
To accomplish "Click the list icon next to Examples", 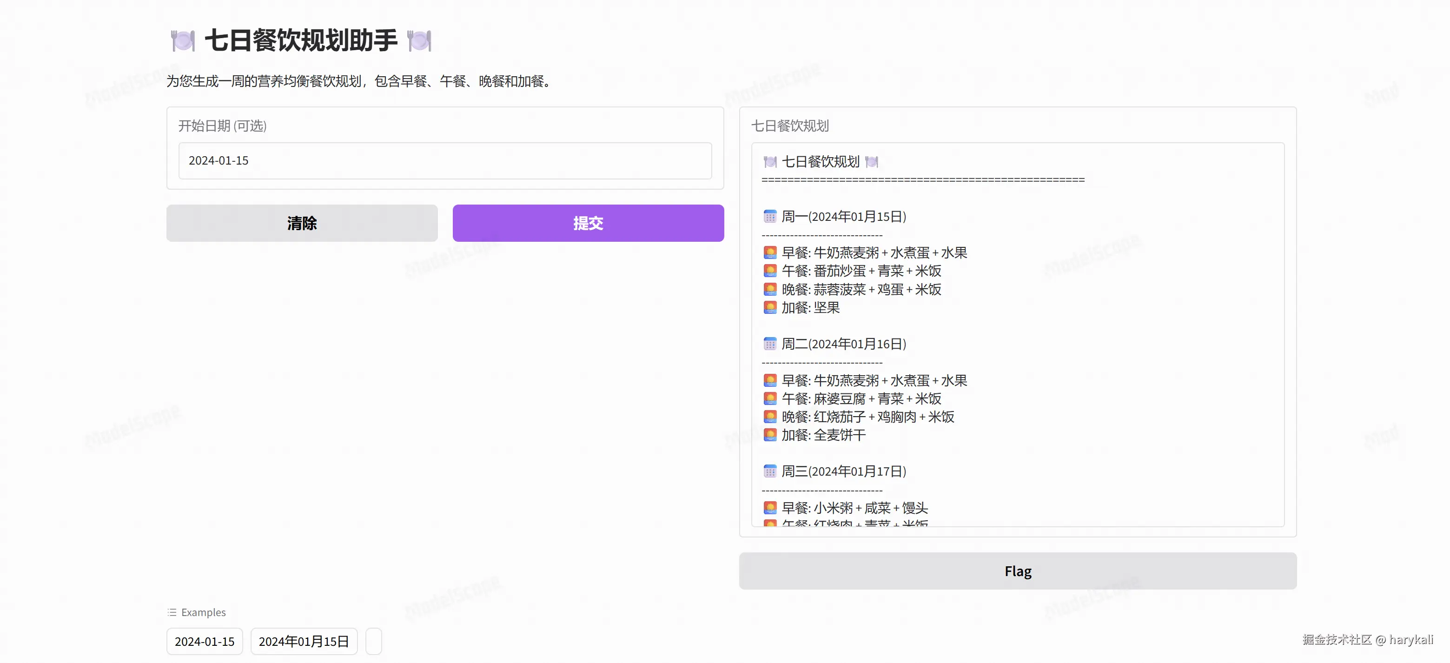I will (172, 612).
